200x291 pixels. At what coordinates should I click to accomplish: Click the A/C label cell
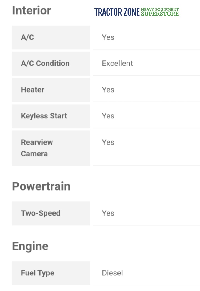click(x=51, y=37)
